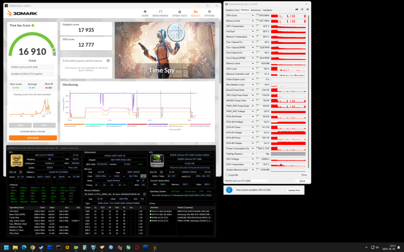Viewport: 404px width, 252px height.
Task: Open the OPTIONS gear in 3DMark
Action: pyautogui.click(x=209, y=14)
